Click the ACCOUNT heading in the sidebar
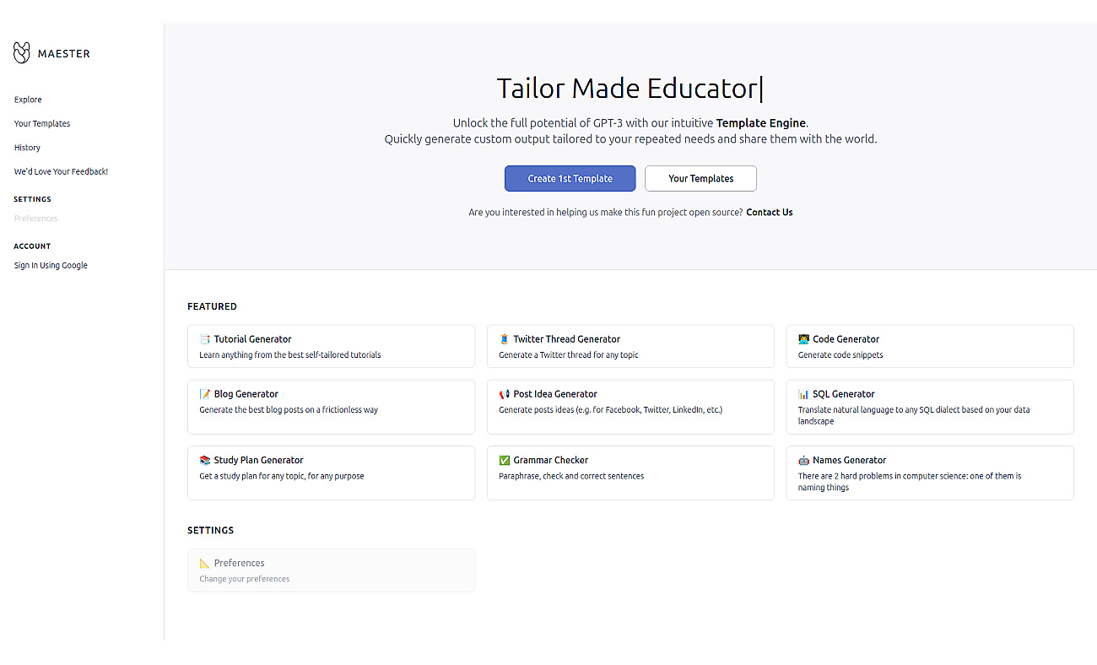 point(32,246)
